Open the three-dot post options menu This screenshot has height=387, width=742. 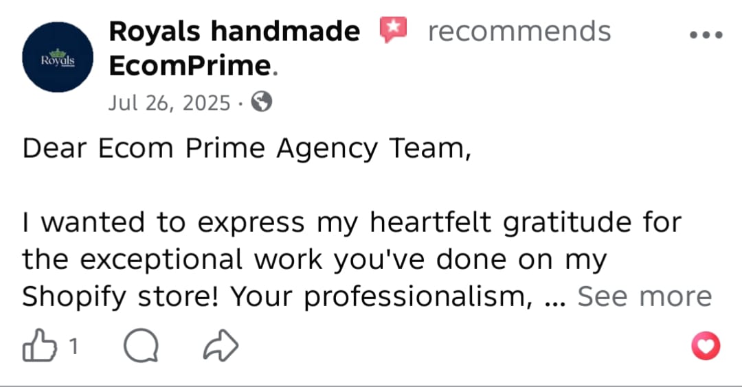tap(706, 36)
